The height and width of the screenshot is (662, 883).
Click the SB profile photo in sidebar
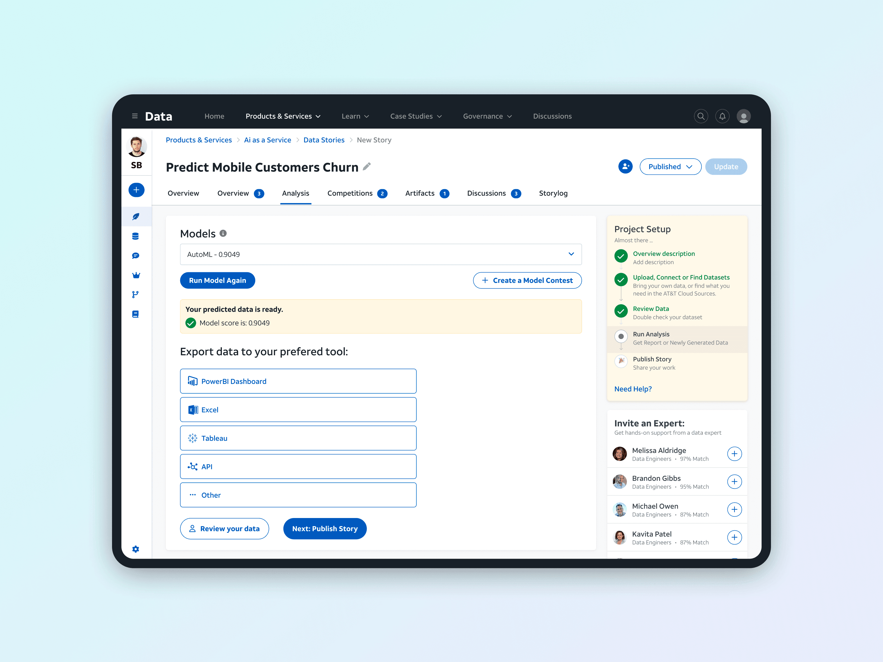[x=136, y=146]
